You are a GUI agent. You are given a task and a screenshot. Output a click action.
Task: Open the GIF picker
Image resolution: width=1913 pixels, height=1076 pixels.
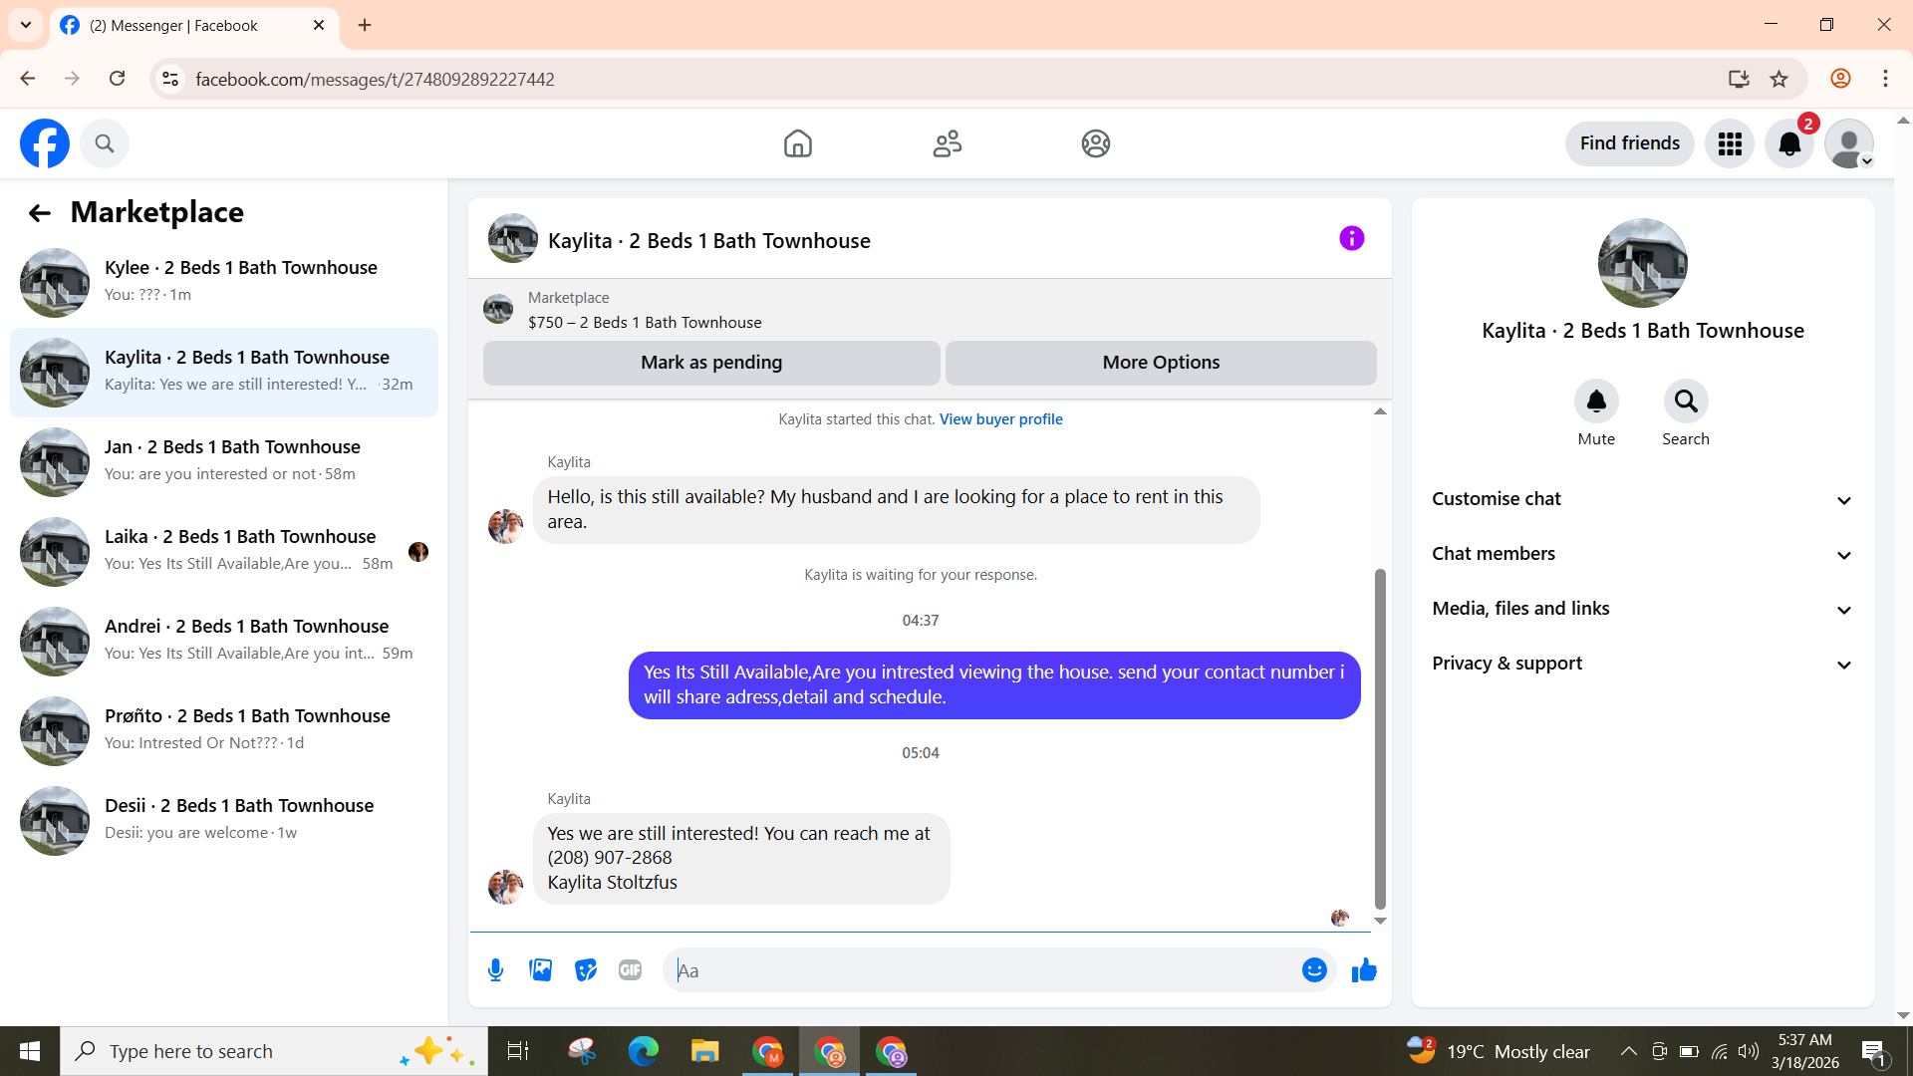point(630,970)
